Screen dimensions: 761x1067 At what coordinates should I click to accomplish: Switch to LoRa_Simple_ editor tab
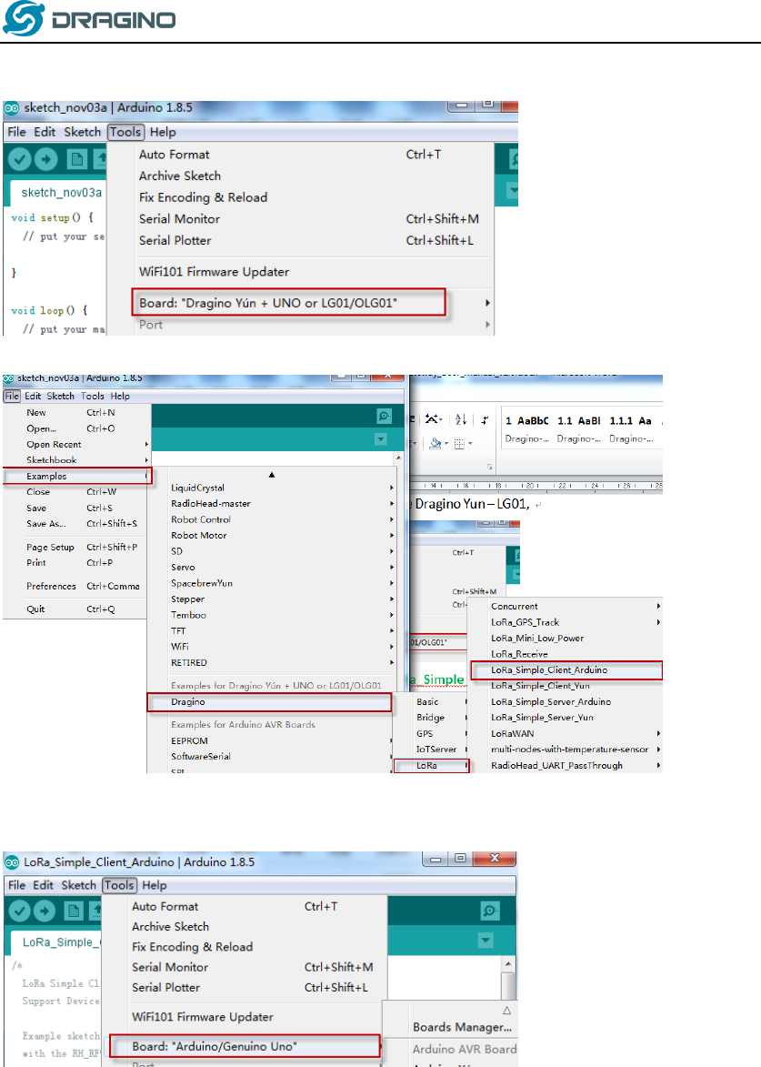[56, 942]
